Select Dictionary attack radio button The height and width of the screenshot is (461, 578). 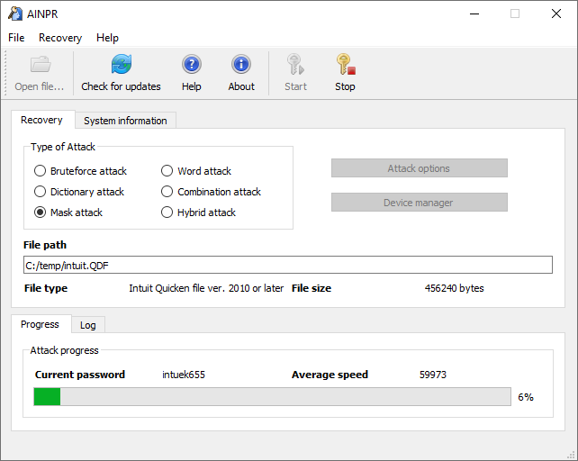40,192
